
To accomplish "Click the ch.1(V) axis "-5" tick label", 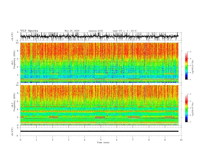I will tap(18, 41).
